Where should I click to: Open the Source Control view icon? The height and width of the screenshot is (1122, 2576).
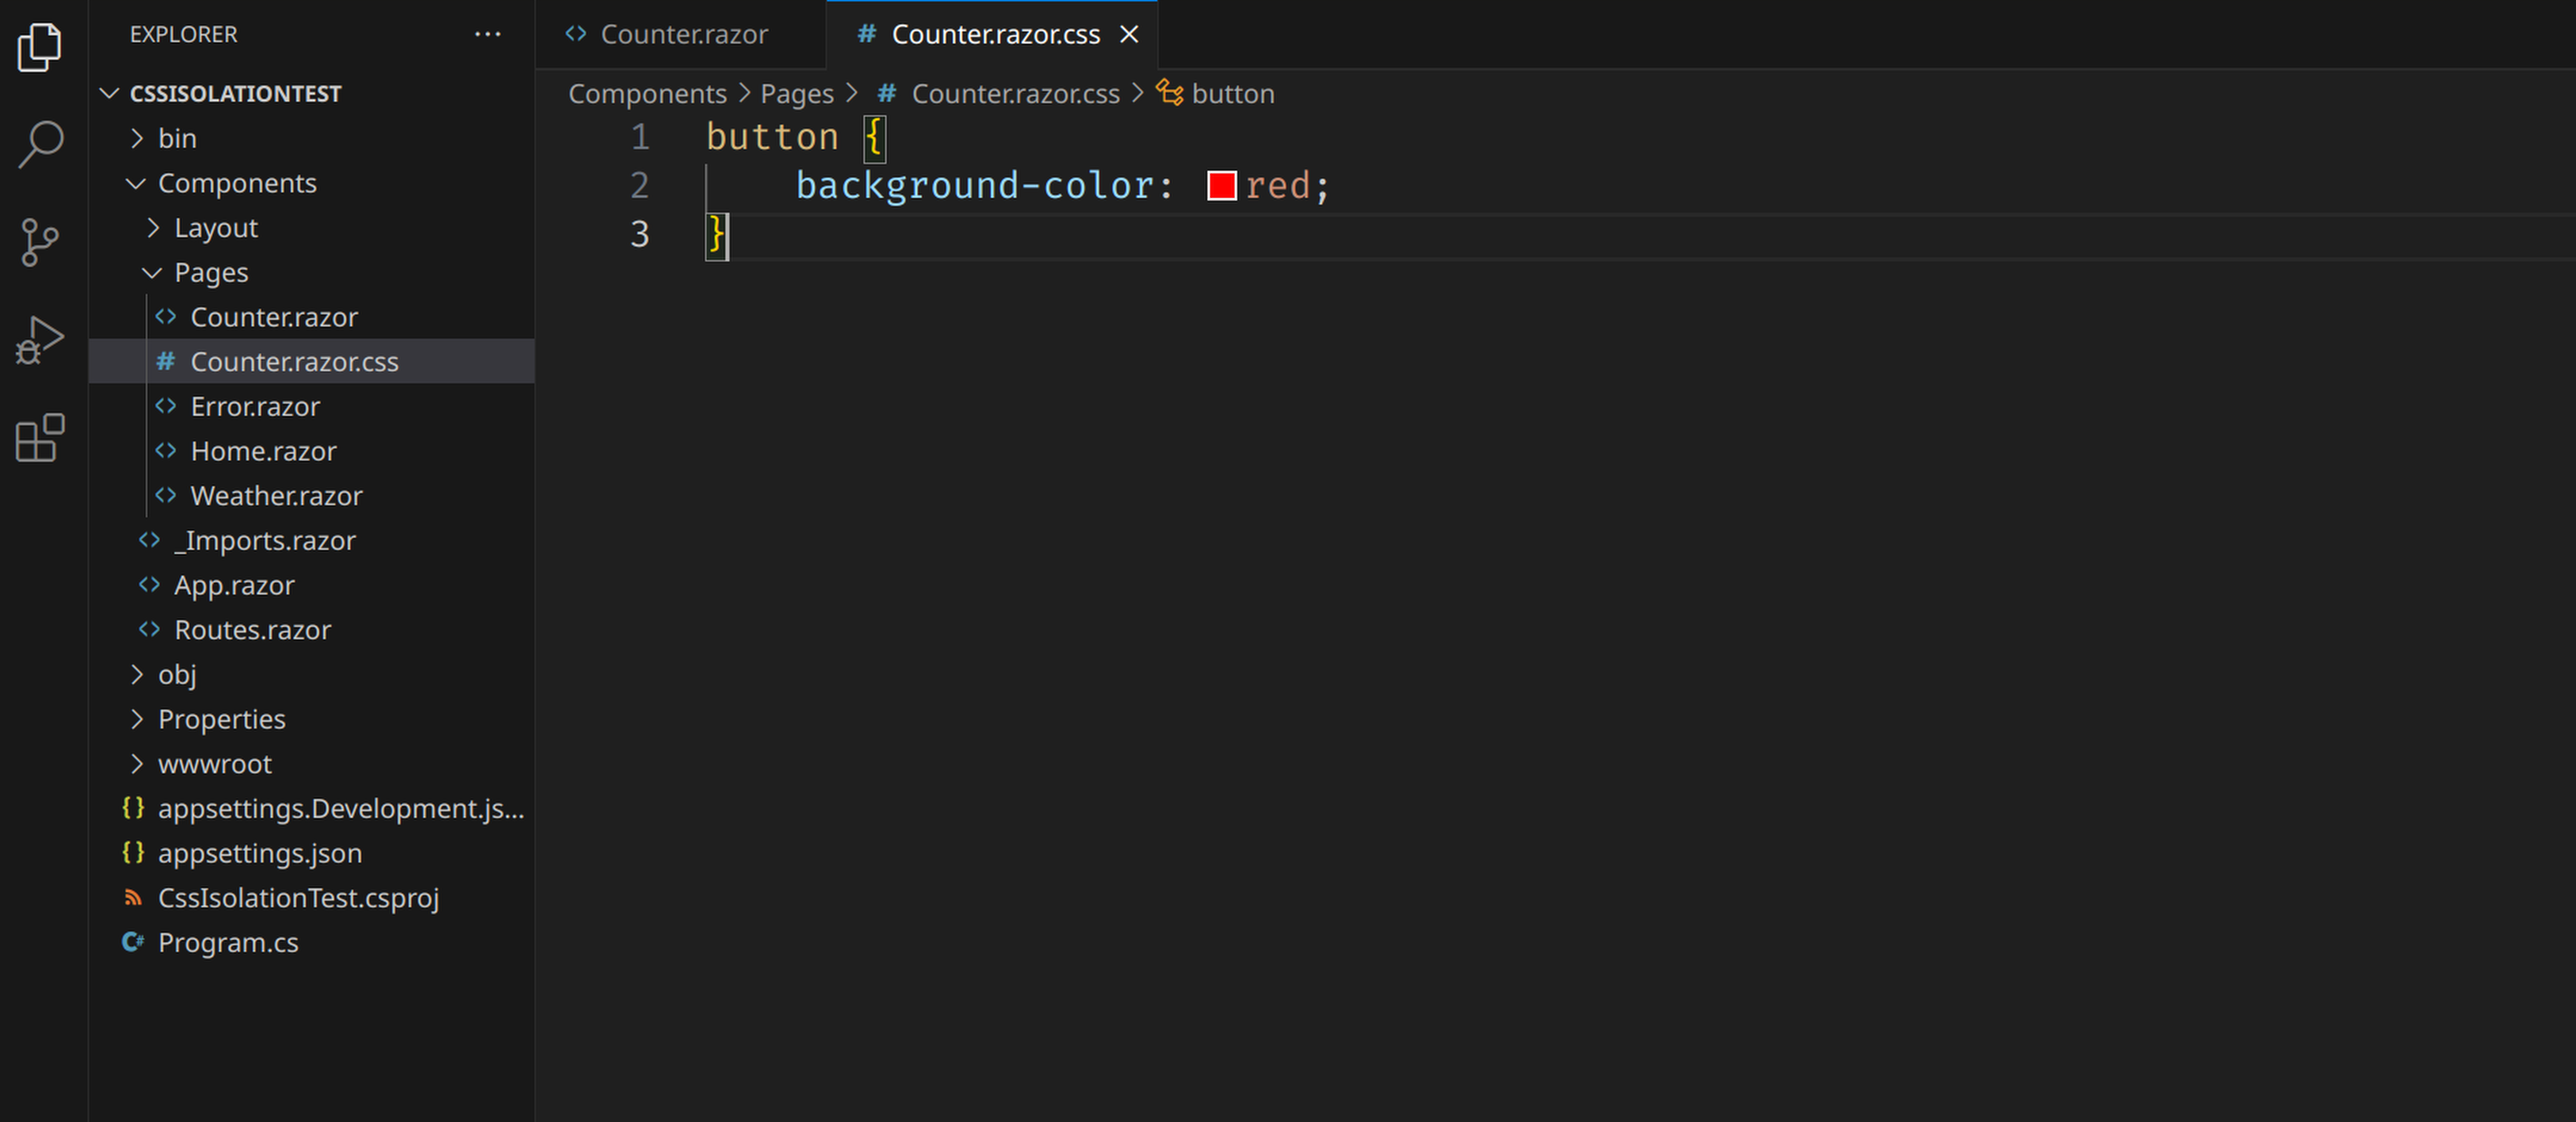[x=40, y=242]
